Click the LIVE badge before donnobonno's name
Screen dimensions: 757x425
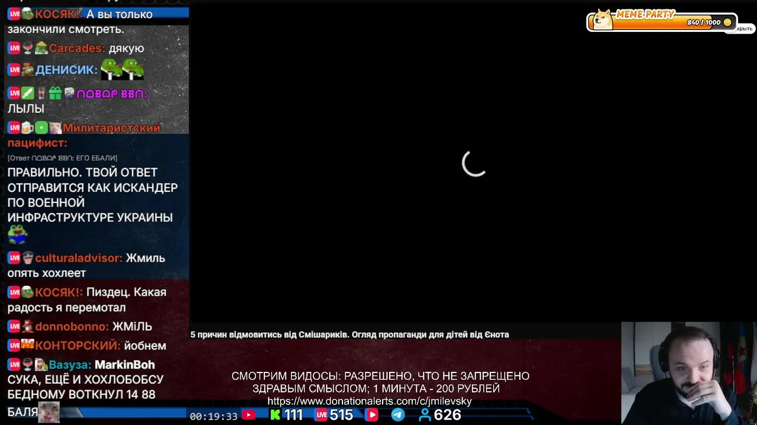tap(14, 326)
